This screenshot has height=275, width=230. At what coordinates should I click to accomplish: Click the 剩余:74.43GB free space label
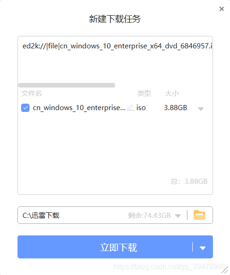pyautogui.click(x=149, y=216)
